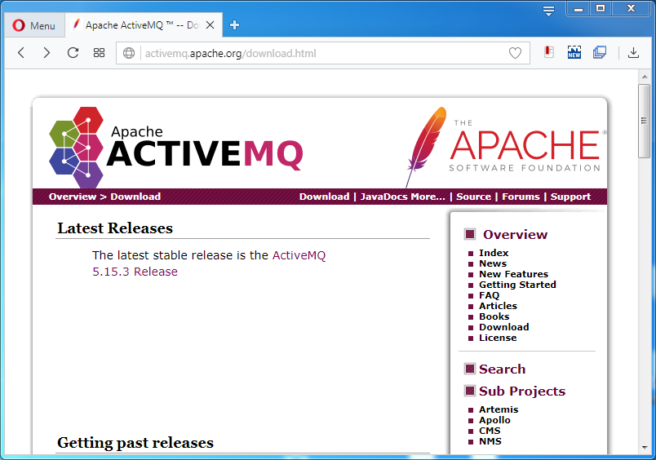
Task: Open Download in sidebar list
Action: pyautogui.click(x=503, y=327)
